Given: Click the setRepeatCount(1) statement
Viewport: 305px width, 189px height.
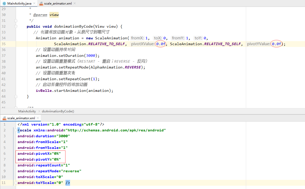Looking at the screenshot, I should pos(68,79).
